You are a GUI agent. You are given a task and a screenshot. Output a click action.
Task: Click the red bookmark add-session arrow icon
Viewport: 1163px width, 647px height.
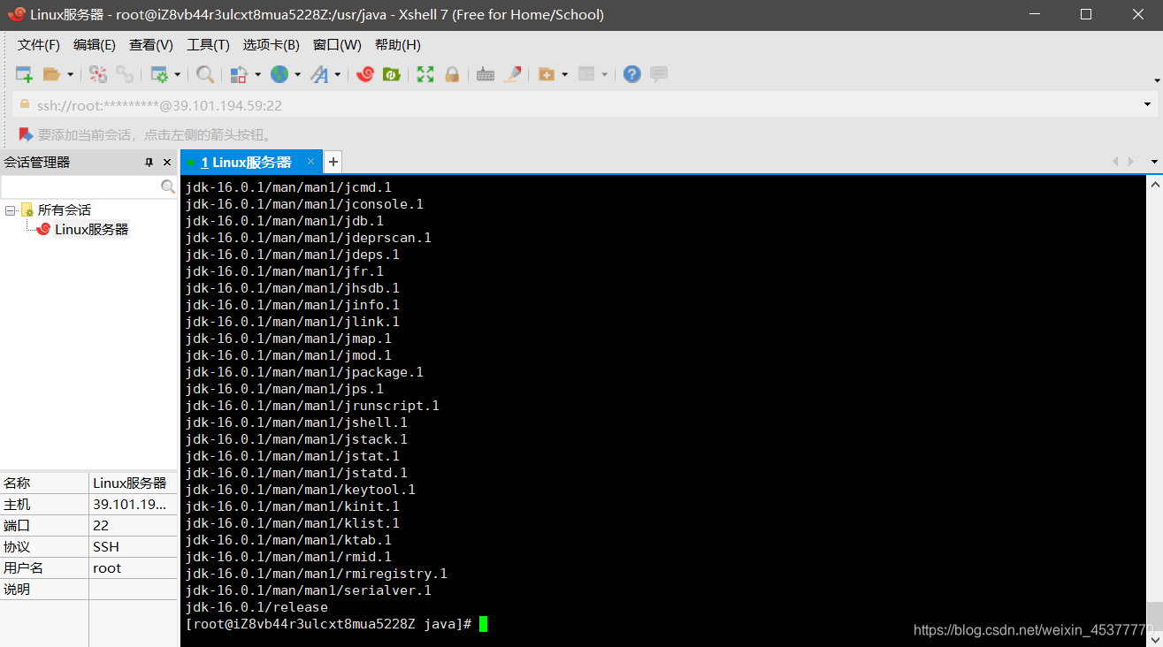[26, 135]
